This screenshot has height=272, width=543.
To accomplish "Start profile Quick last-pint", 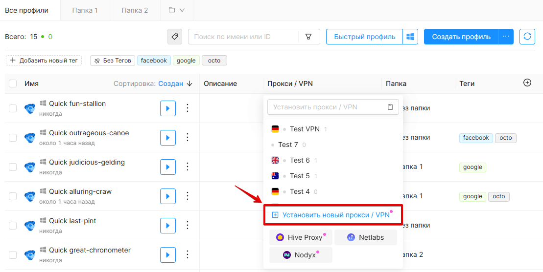I will [x=168, y=226].
